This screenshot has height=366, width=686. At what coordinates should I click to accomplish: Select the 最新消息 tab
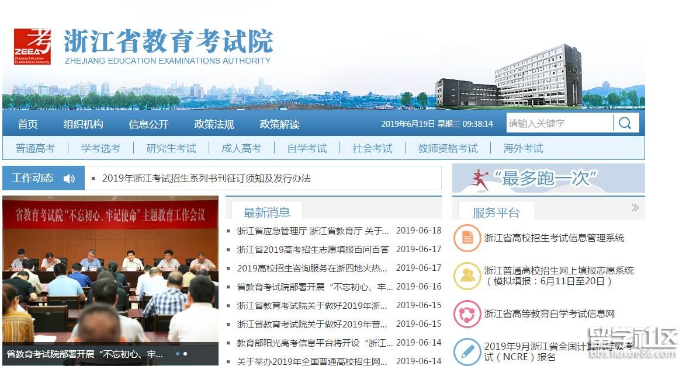coord(266,212)
